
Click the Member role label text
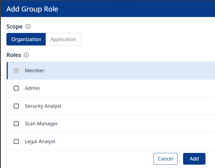click(x=35, y=71)
